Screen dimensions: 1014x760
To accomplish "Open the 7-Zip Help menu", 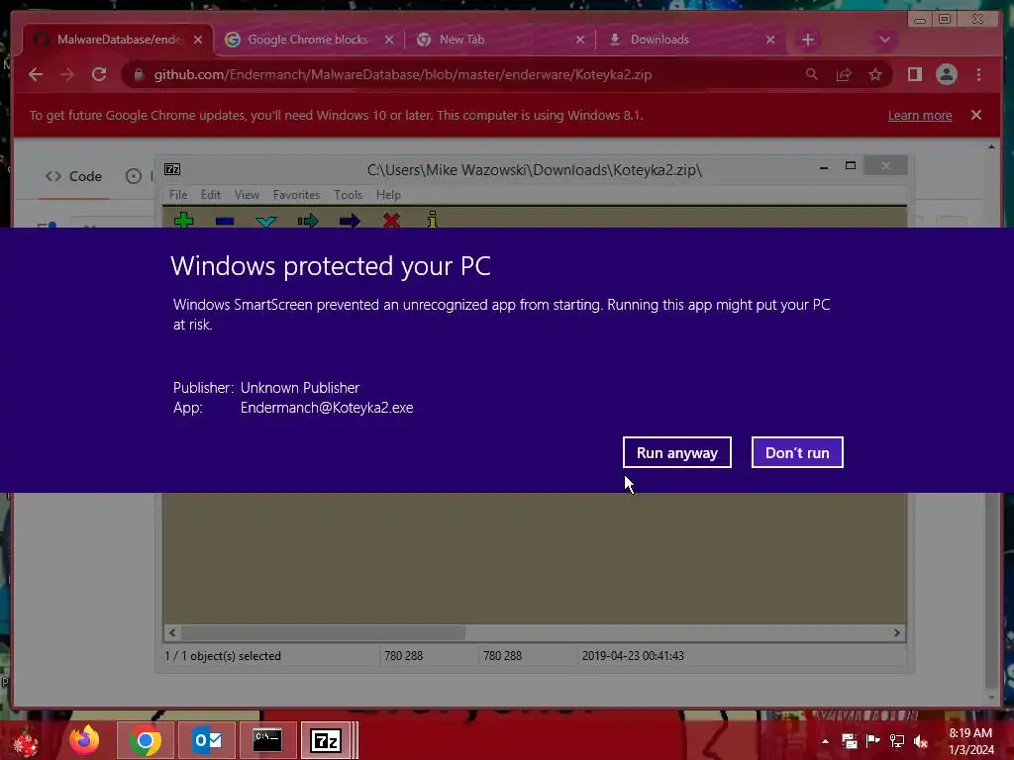I will tap(388, 195).
